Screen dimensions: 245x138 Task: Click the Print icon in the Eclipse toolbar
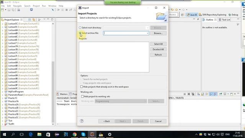(19, 10)
